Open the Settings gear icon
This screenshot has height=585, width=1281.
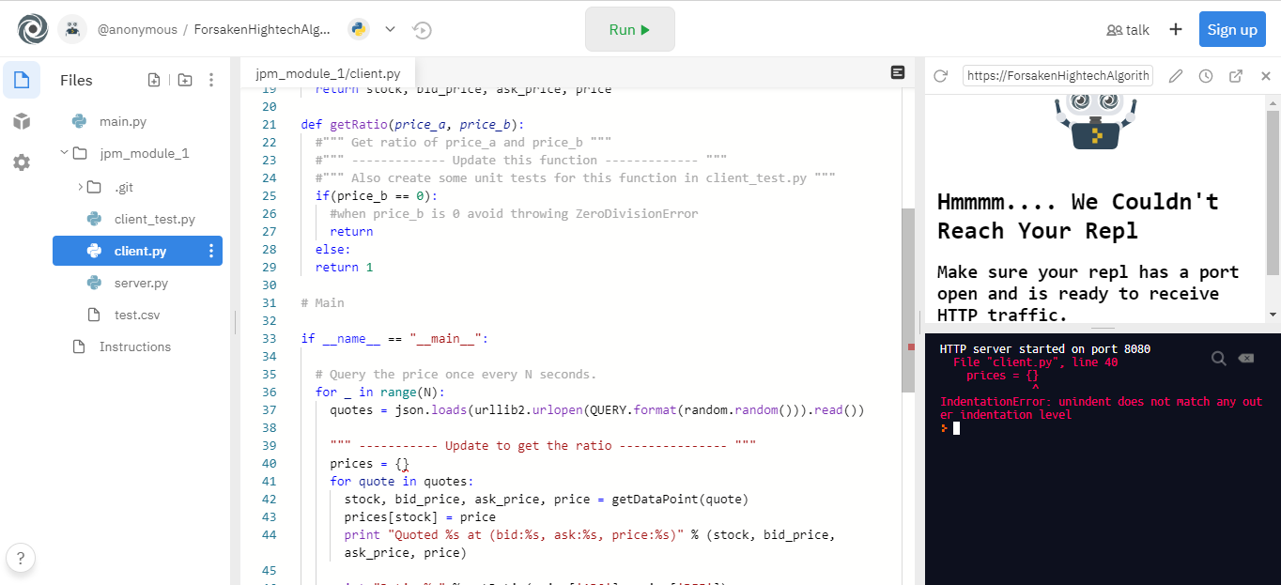pos(22,162)
